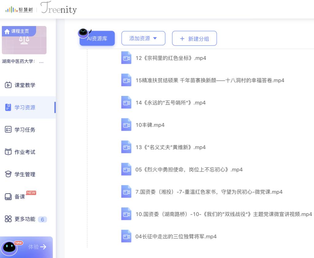Click the AI robot mascot on AI资源库

click(x=83, y=32)
